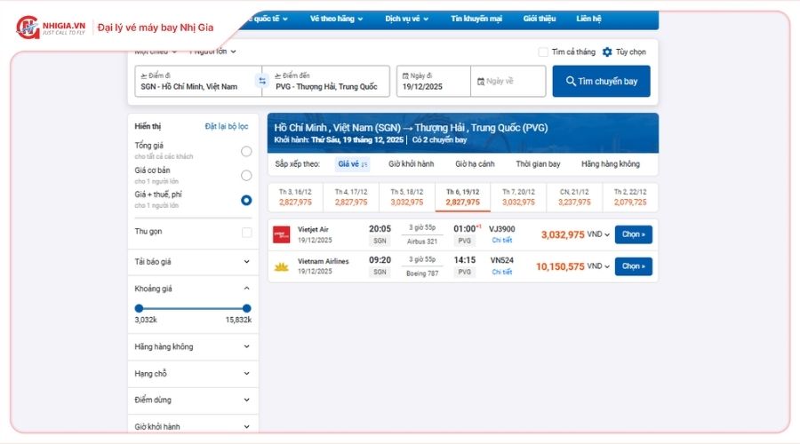Open the Giới thiệu menu item
The image size is (800, 444).
pyautogui.click(x=540, y=19)
